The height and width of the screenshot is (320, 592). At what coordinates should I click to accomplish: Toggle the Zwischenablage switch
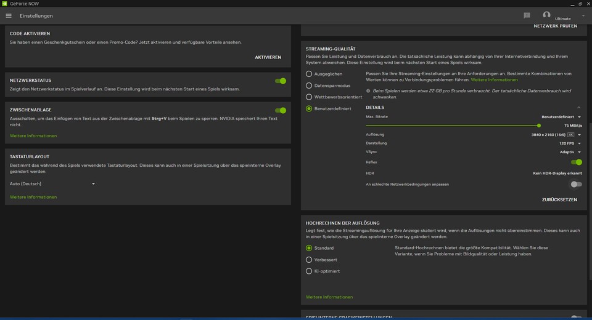280,110
